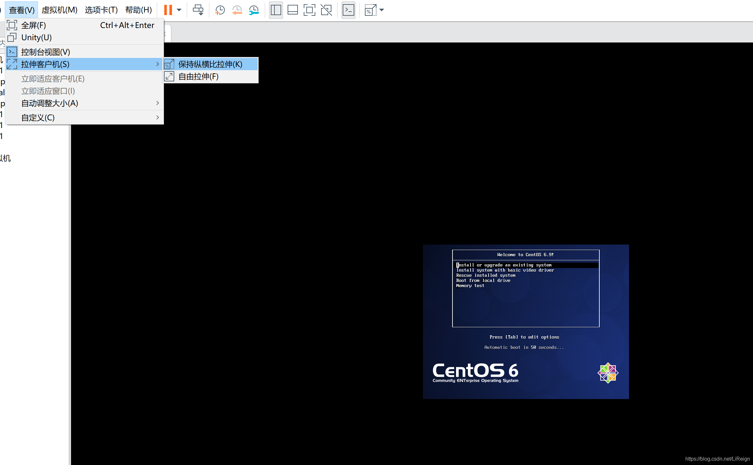Open the 选项卡(T) menu
The height and width of the screenshot is (465, 753).
click(x=101, y=10)
